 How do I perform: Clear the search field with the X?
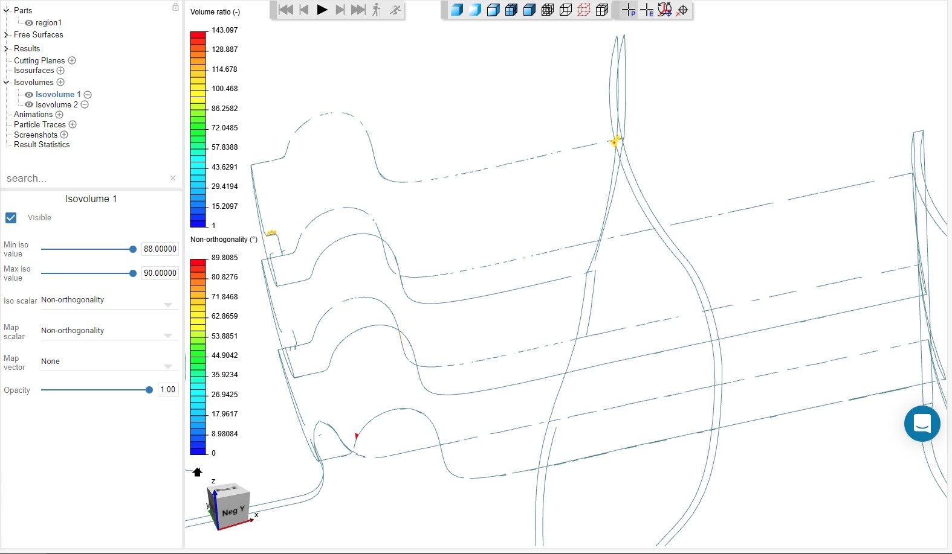[173, 178]
